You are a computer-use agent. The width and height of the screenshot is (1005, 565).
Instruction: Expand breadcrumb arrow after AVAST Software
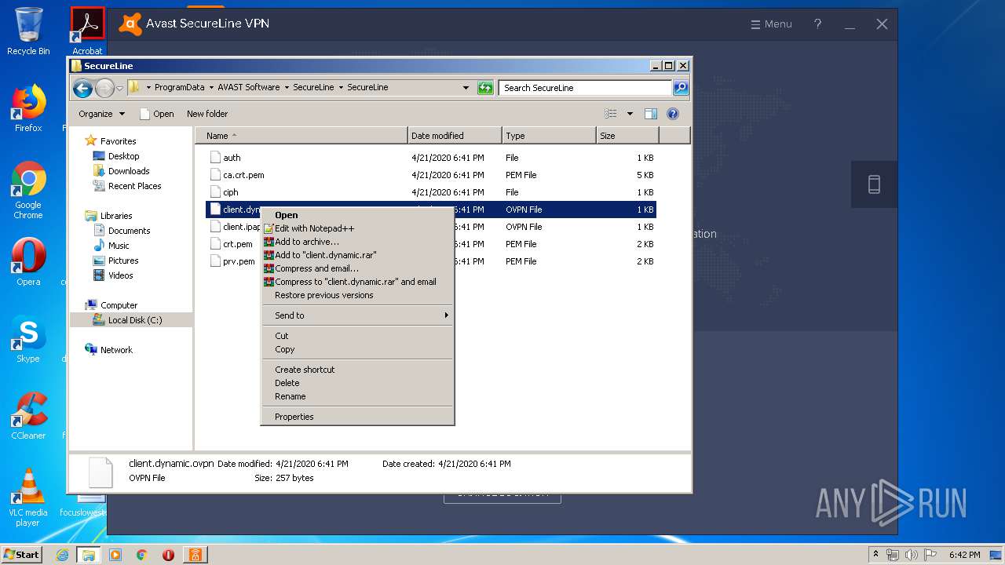click(x=287, y=88)
